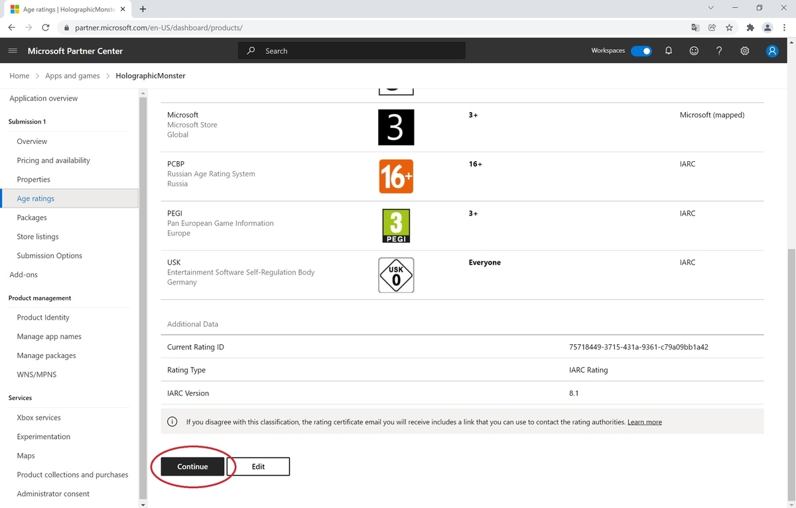Click the translate page icon
Screen dimensions: 796x508
tap(695, 27)
